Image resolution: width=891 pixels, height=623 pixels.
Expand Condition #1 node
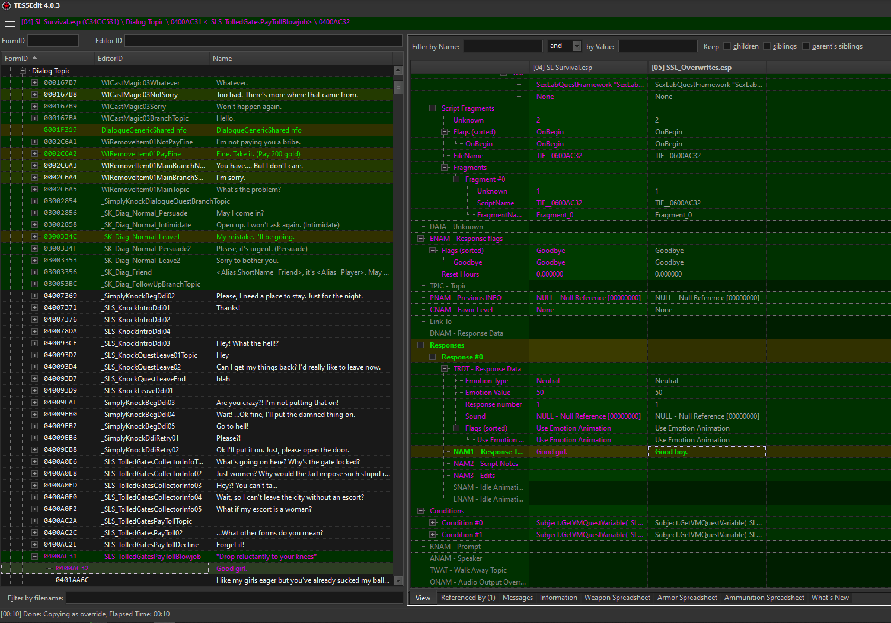pos(432,535)
